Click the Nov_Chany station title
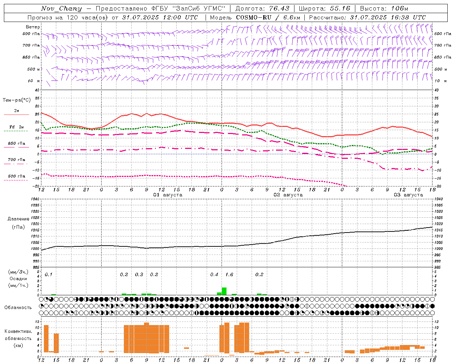Image resolution: width=453 pixels, height=363 pixels. 61,9
